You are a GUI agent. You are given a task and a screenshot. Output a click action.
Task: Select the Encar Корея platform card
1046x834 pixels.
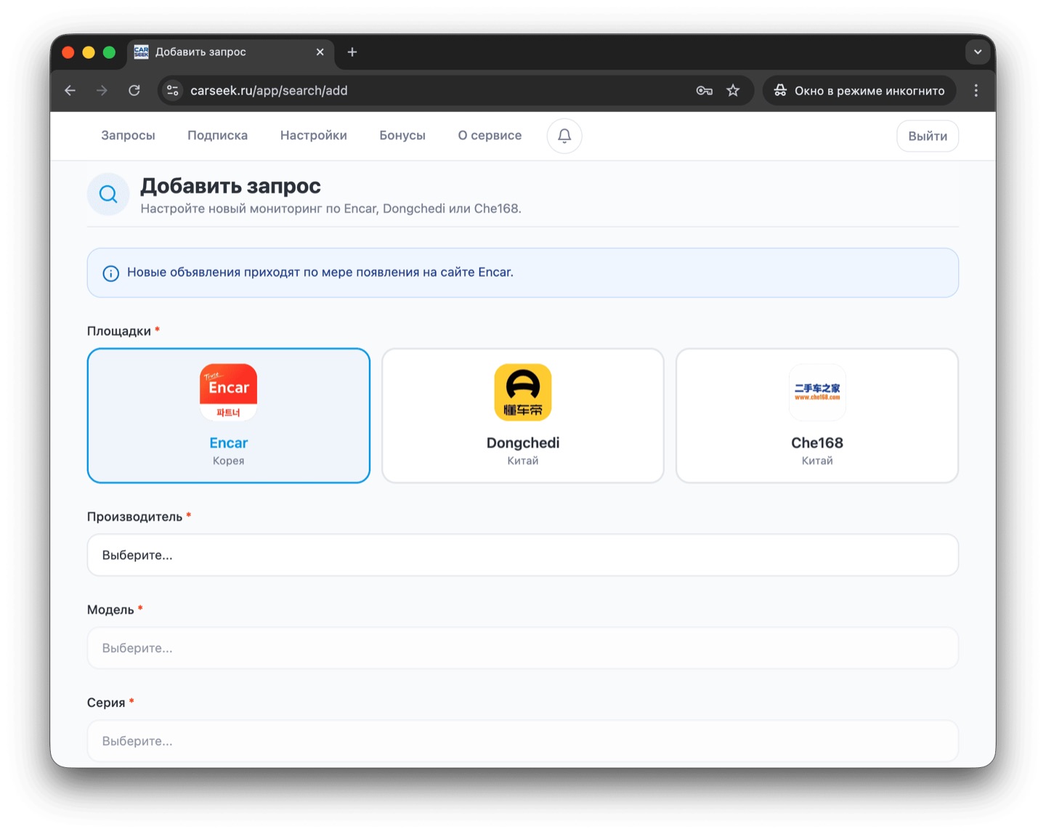229,416
